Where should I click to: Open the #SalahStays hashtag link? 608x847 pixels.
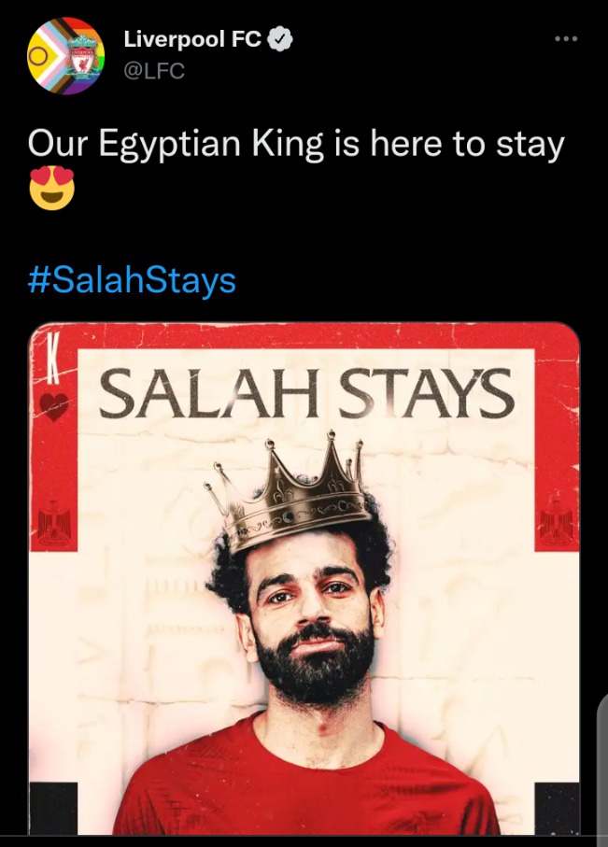(x=132, y=281)
